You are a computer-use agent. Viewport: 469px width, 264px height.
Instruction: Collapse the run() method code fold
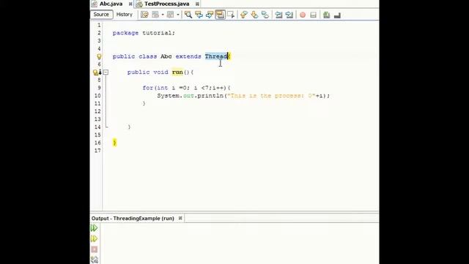pos(106,72)
